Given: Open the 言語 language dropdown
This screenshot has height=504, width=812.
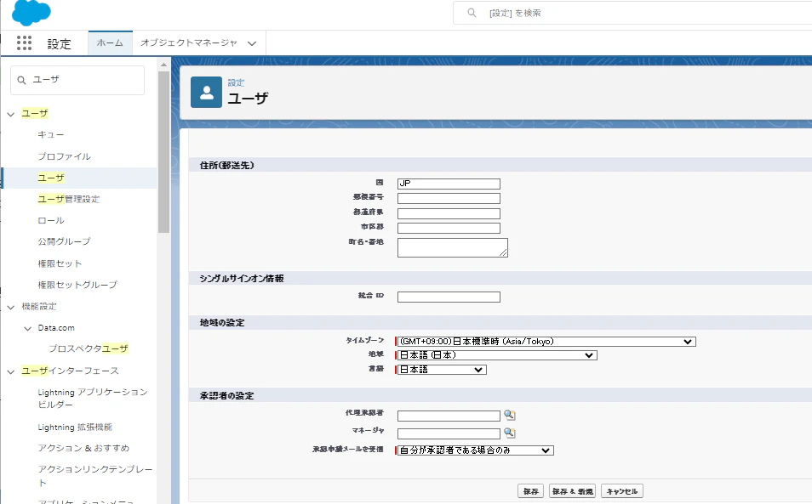Looking at the screenshot, I should click(x=442, y=370).
